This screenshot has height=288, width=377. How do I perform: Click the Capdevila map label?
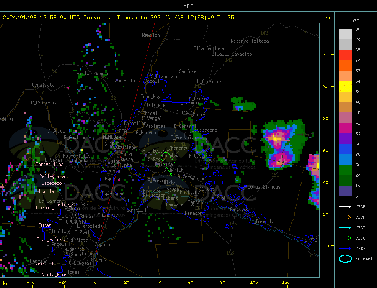pos(124,81)
